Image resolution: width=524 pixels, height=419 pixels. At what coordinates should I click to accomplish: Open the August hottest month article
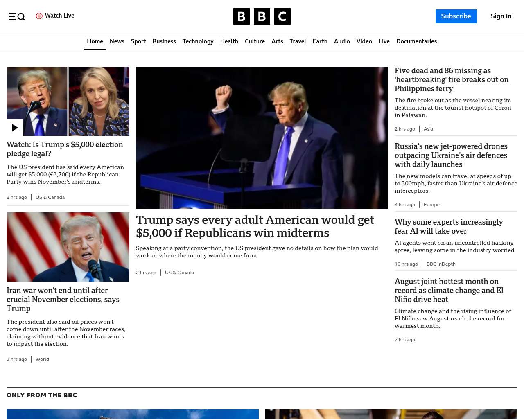(x=449, y=291)
